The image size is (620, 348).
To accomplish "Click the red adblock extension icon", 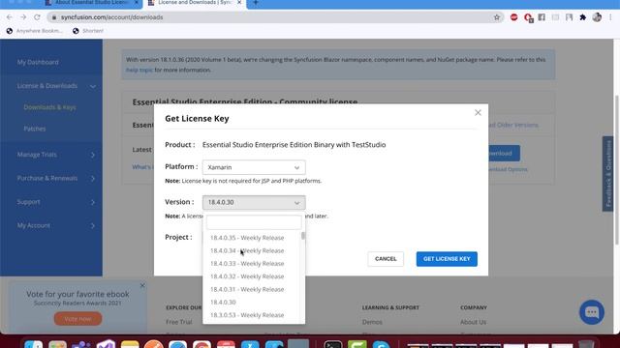I will point(513,17).
